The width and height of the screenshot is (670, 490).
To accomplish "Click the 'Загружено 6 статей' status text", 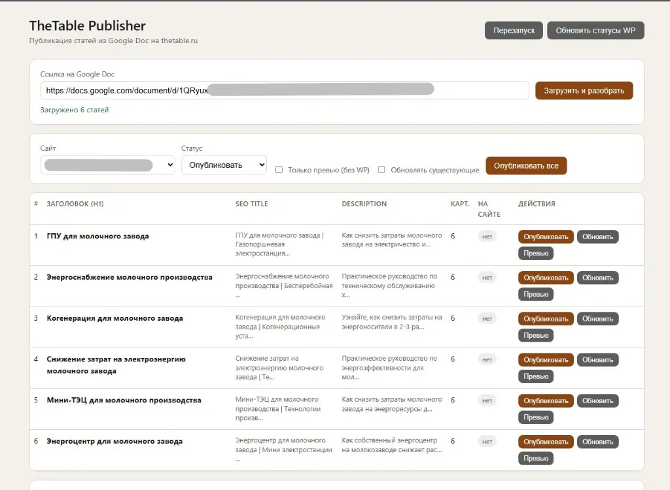I will tap(75, 110).
